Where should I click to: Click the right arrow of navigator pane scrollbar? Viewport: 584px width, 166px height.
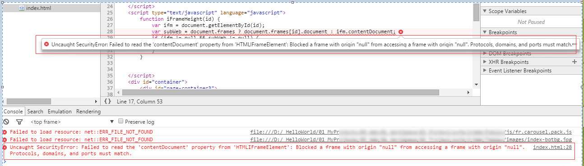pyautogui.click(x=96, y=102)
